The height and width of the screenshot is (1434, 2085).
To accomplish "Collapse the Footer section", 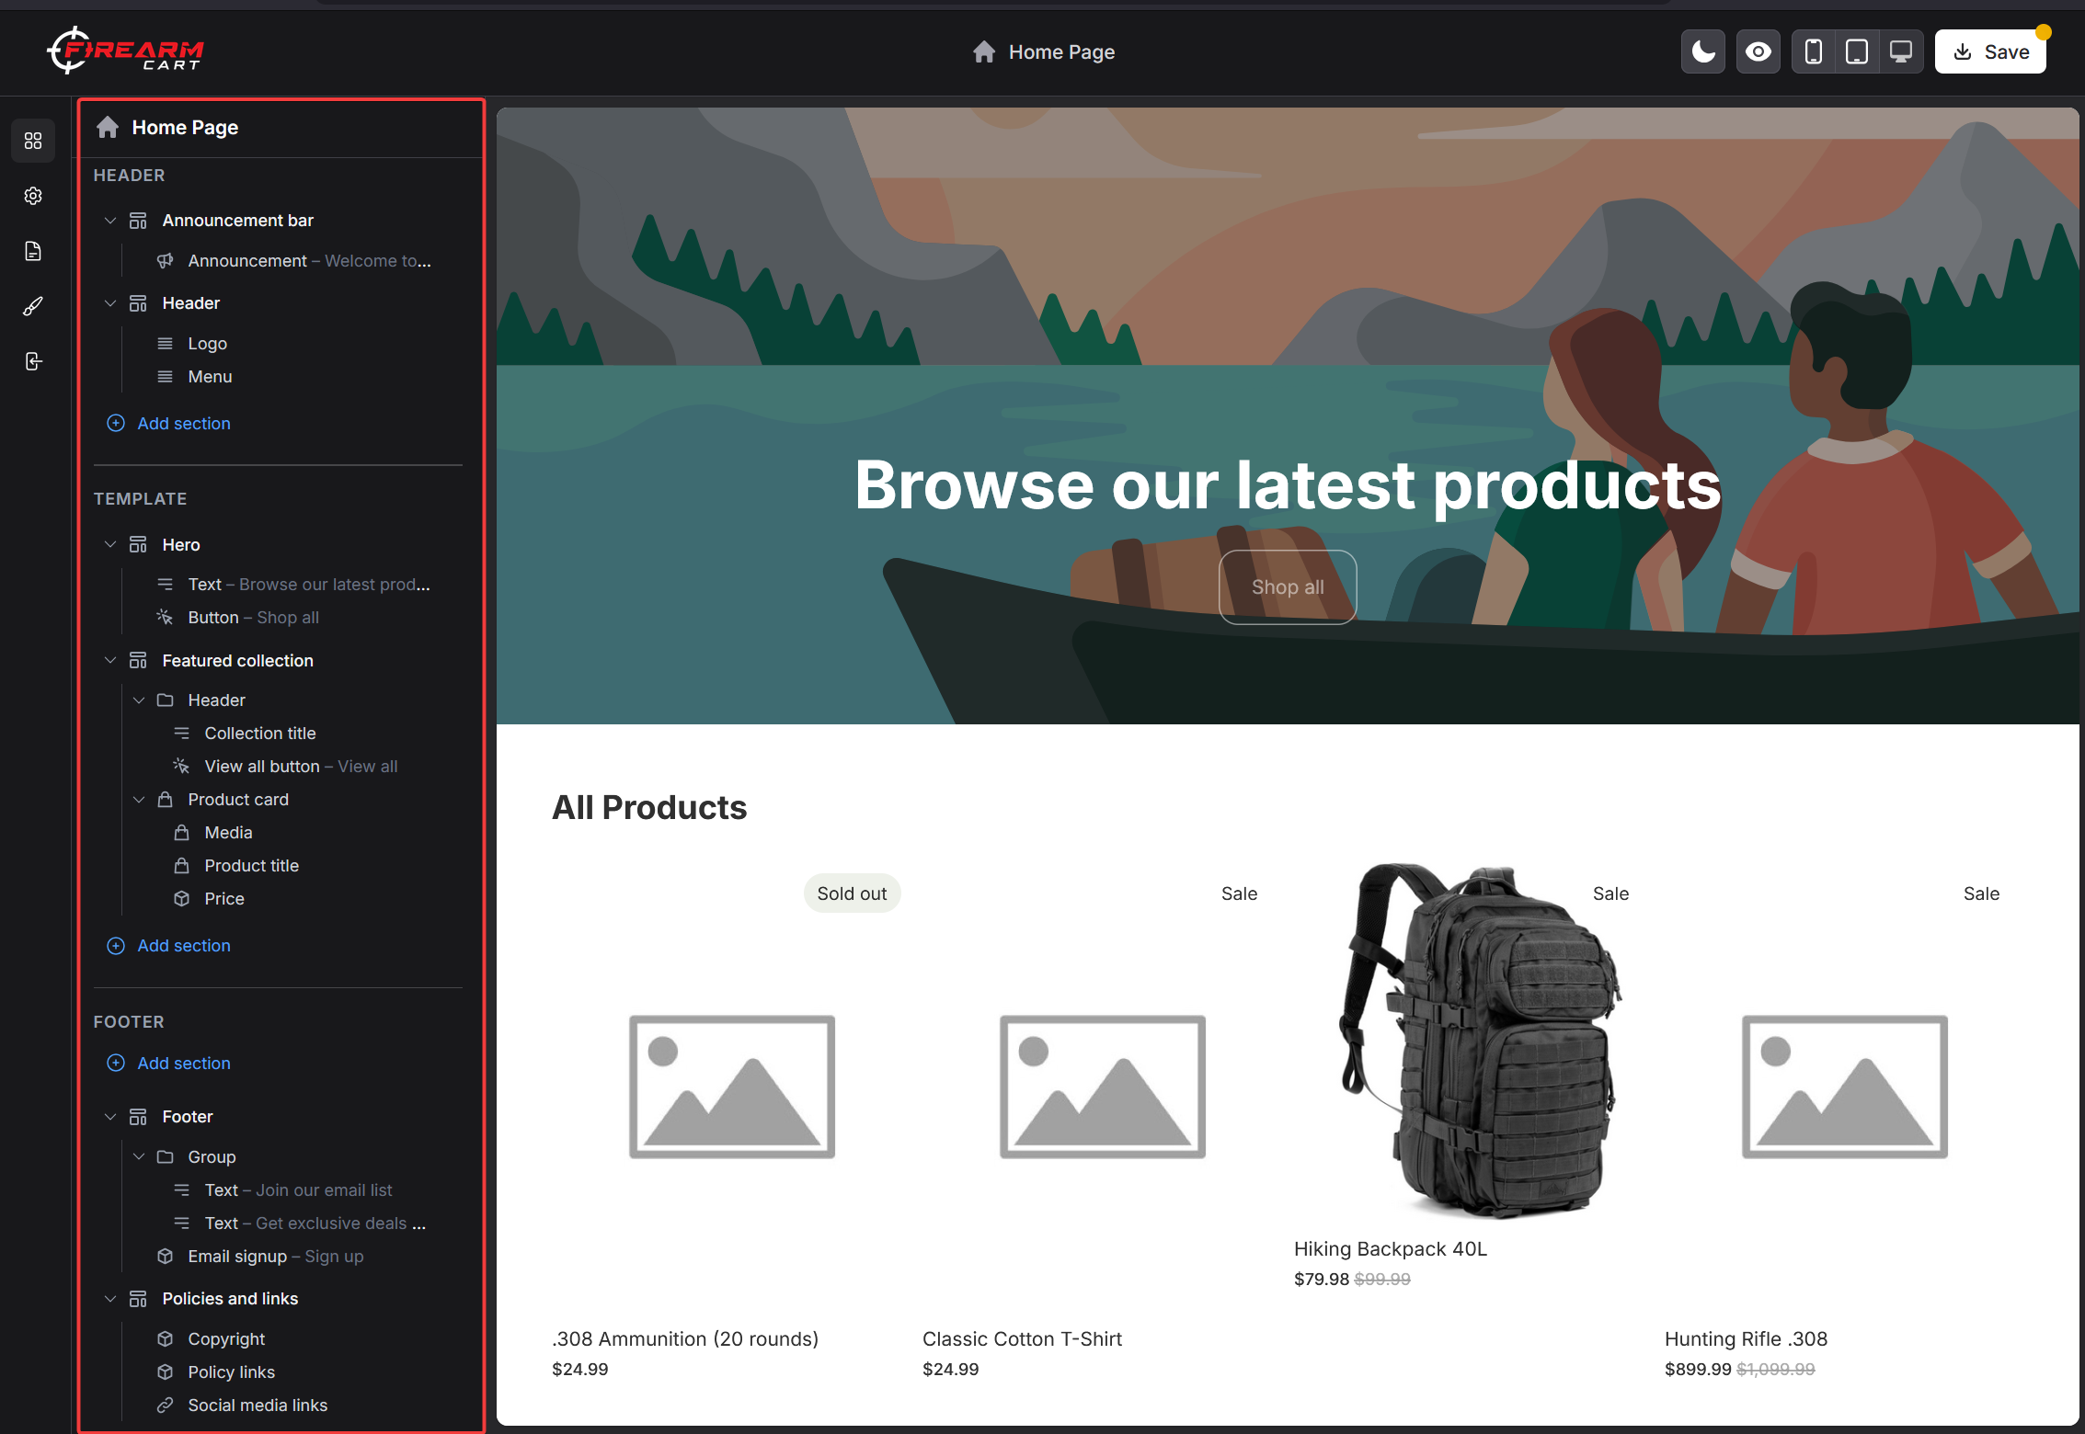I will pyautogui.click(x=110, y=1117).
